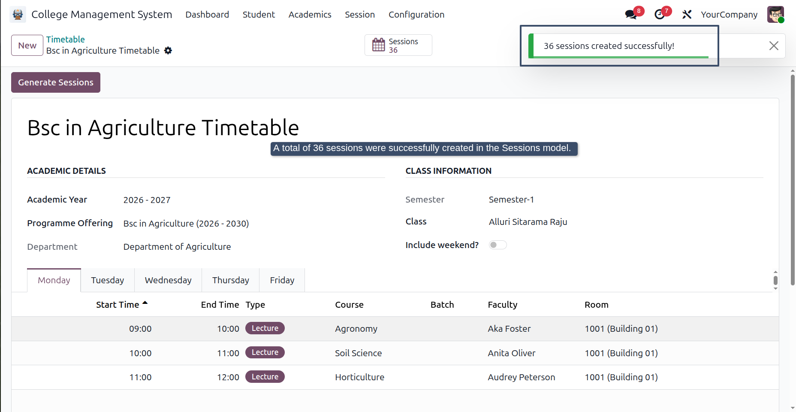
Task: Click the Soil Science course cell
Action: click(x=358, y=353)
